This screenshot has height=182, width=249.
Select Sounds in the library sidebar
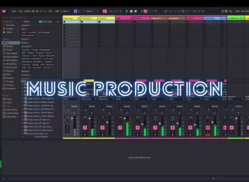tap(10, 46)
